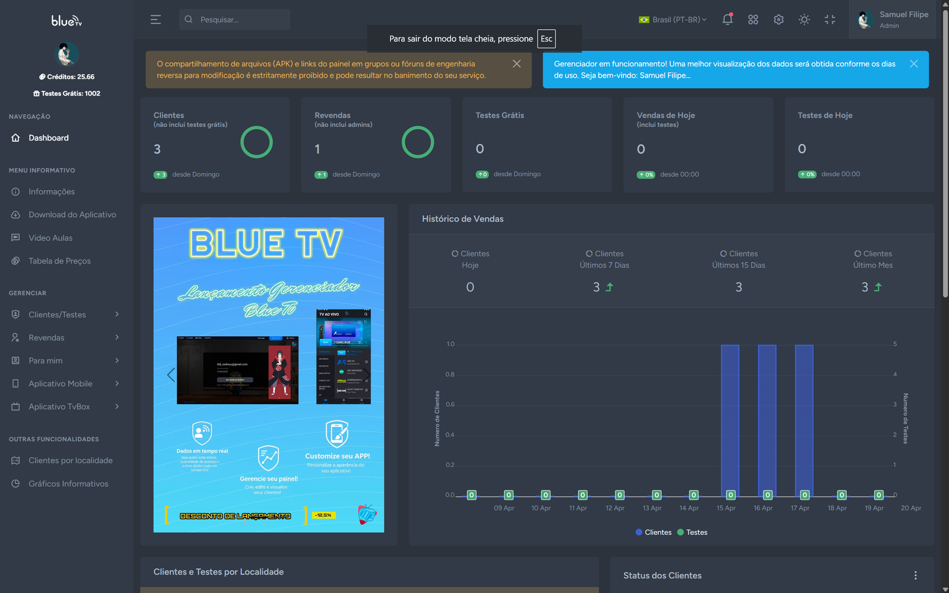This screenshot has height=593, width=949.
Task: Click the search magnifier icon
Action: click(x=189, y=20)
